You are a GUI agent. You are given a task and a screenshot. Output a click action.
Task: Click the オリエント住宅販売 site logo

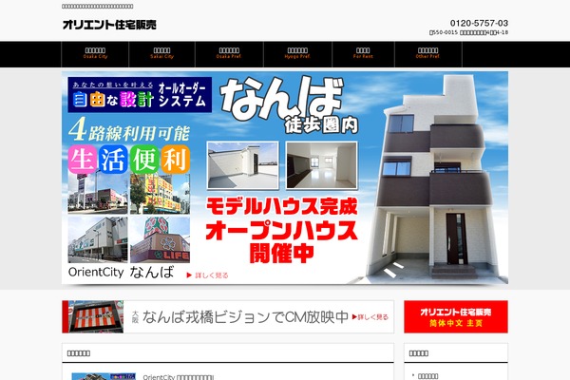(109, 25)
